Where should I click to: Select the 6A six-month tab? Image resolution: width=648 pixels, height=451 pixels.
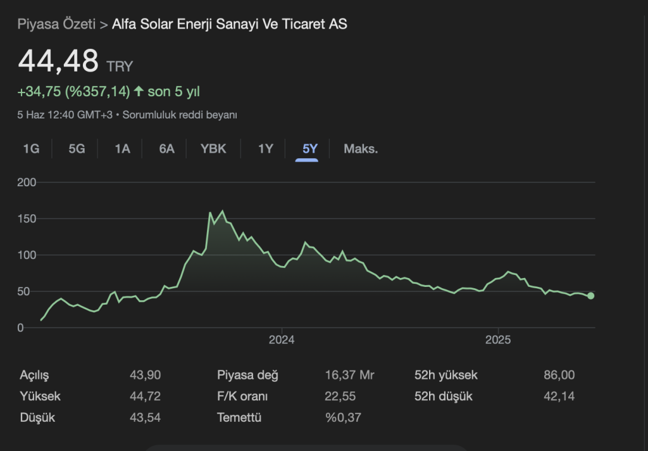click(166, 149)
